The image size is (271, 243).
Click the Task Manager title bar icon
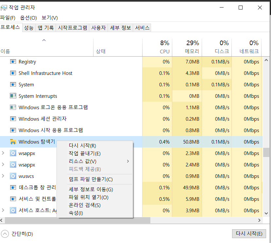click(x=4, y=8)
